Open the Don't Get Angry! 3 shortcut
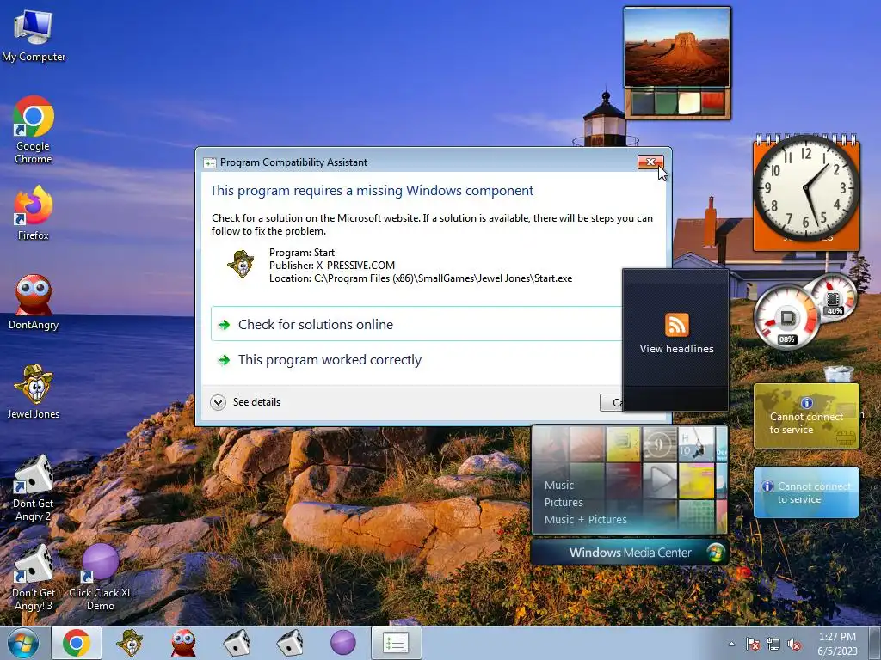Viewport: 881px width, 660px height. [34, 578]
